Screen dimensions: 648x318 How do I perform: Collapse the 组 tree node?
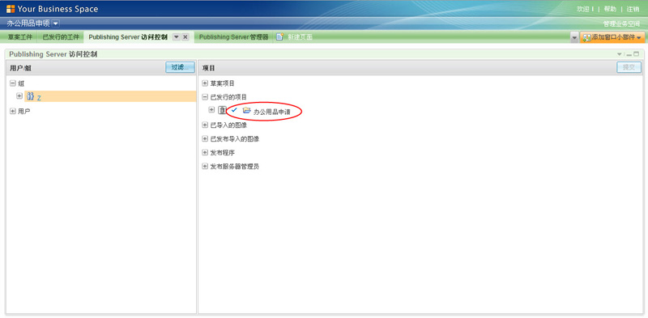(13, 83)
